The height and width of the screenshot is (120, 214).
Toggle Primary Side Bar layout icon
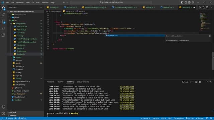tap(182, 2)
